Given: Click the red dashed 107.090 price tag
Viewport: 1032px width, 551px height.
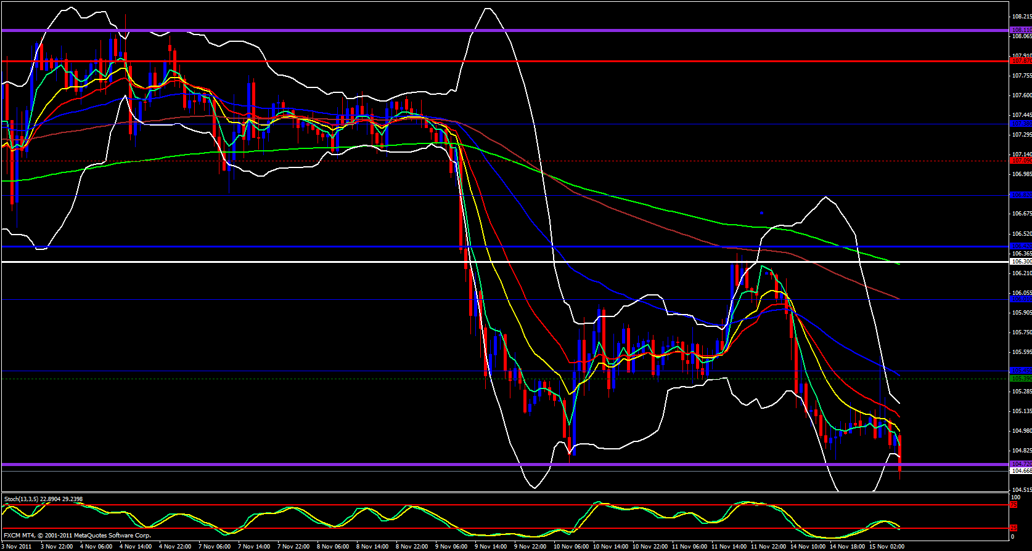Looking at the screenshot, I should [1021, 161].
